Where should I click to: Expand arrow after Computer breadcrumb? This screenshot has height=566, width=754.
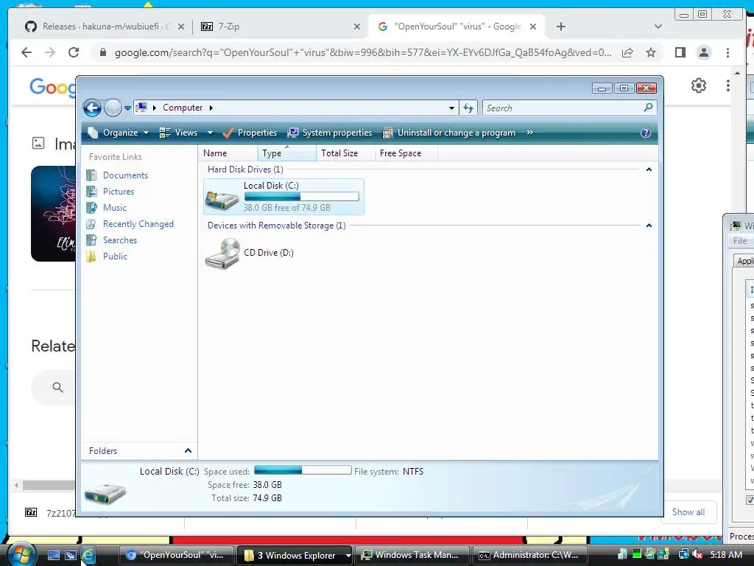211,108
